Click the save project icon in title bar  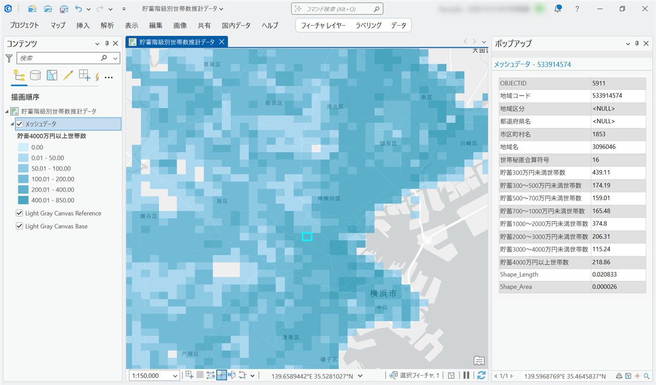point(63,9)
